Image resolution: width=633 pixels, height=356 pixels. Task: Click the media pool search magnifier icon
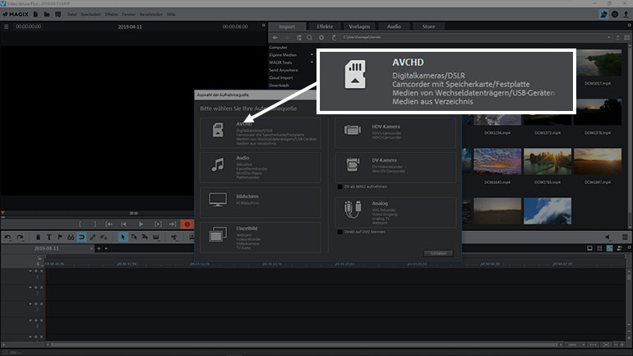(x=310, y=38)
